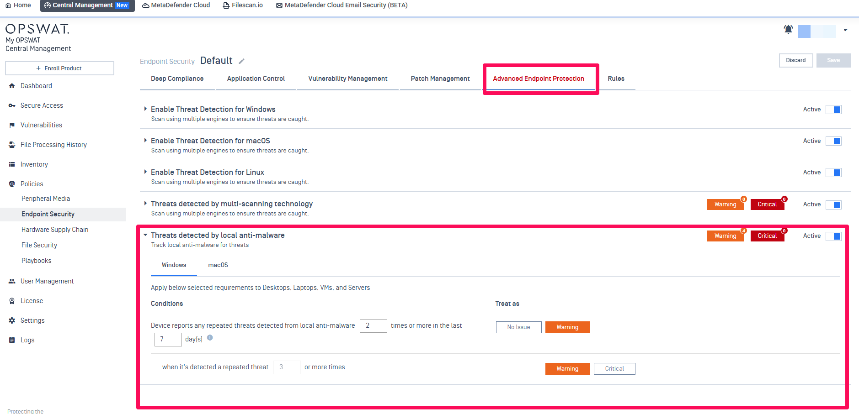Click the day(s) number input field
Image resolution: width=859 pixels, height=414 pixels.
[x=168, y=339]
